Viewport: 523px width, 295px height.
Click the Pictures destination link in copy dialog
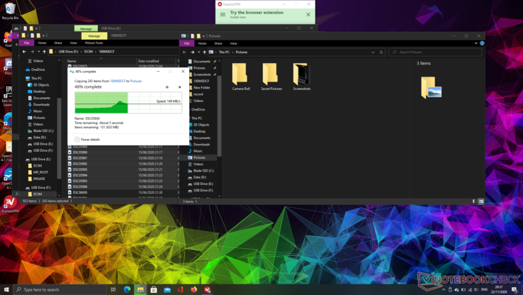(x=135, y=81)
